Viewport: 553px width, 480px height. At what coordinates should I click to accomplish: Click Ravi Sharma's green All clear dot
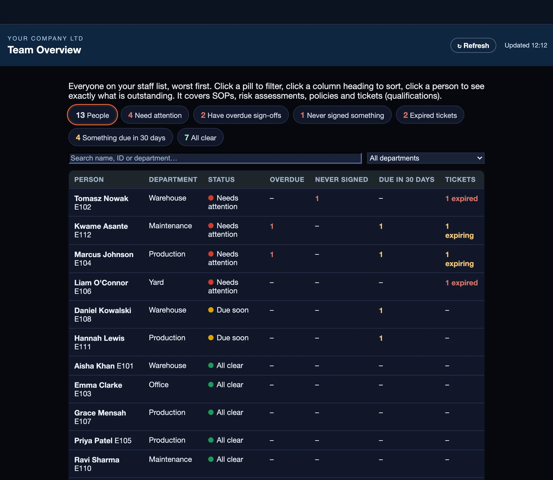click(x=211, y=459)
